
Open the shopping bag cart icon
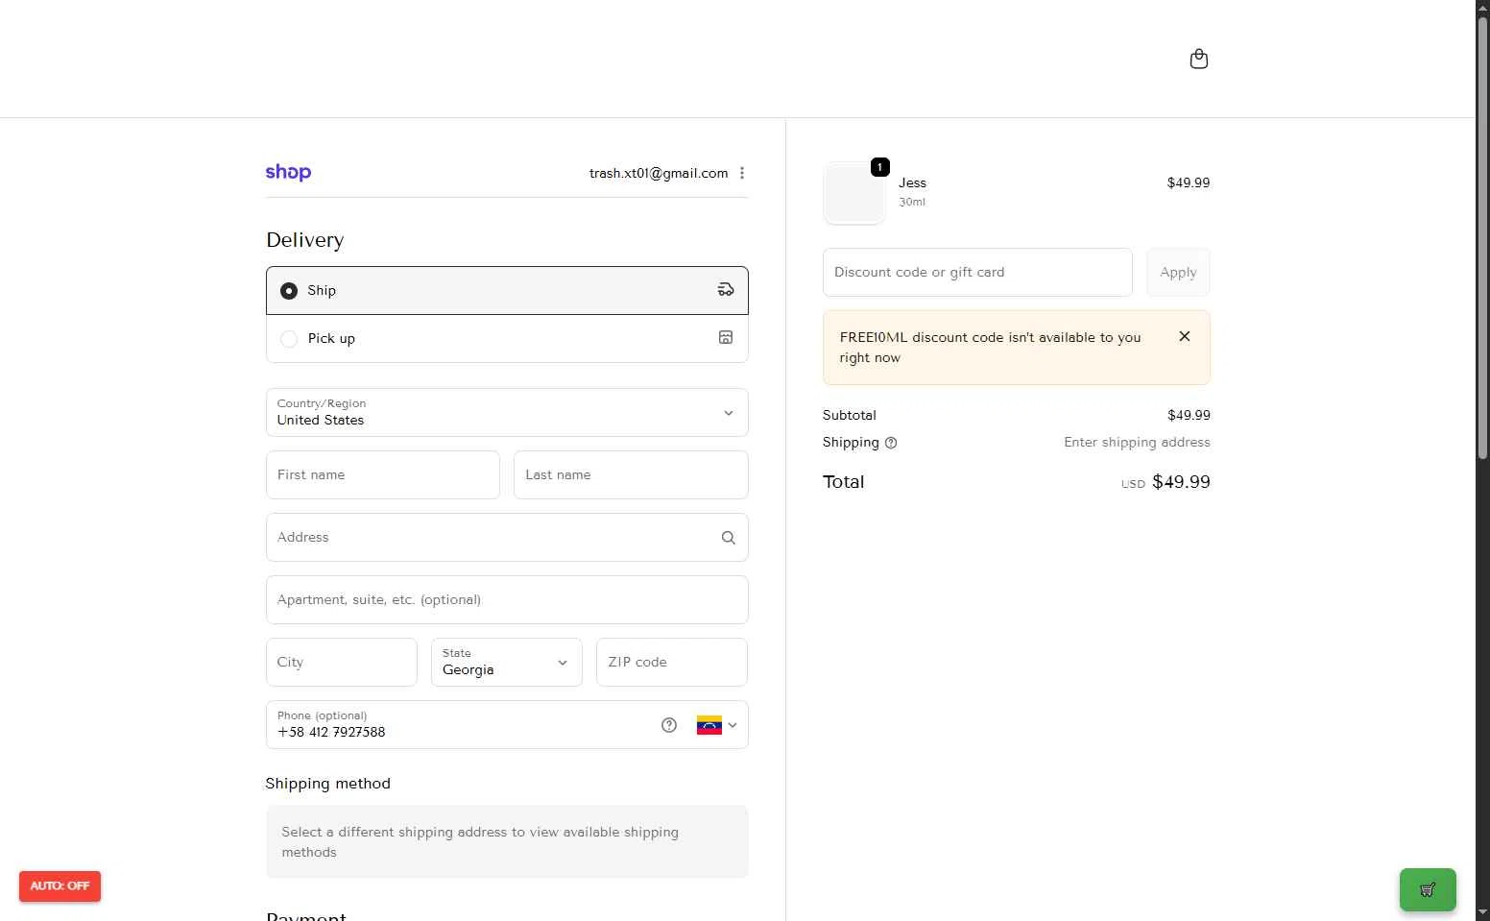[x=1198, y=59]
